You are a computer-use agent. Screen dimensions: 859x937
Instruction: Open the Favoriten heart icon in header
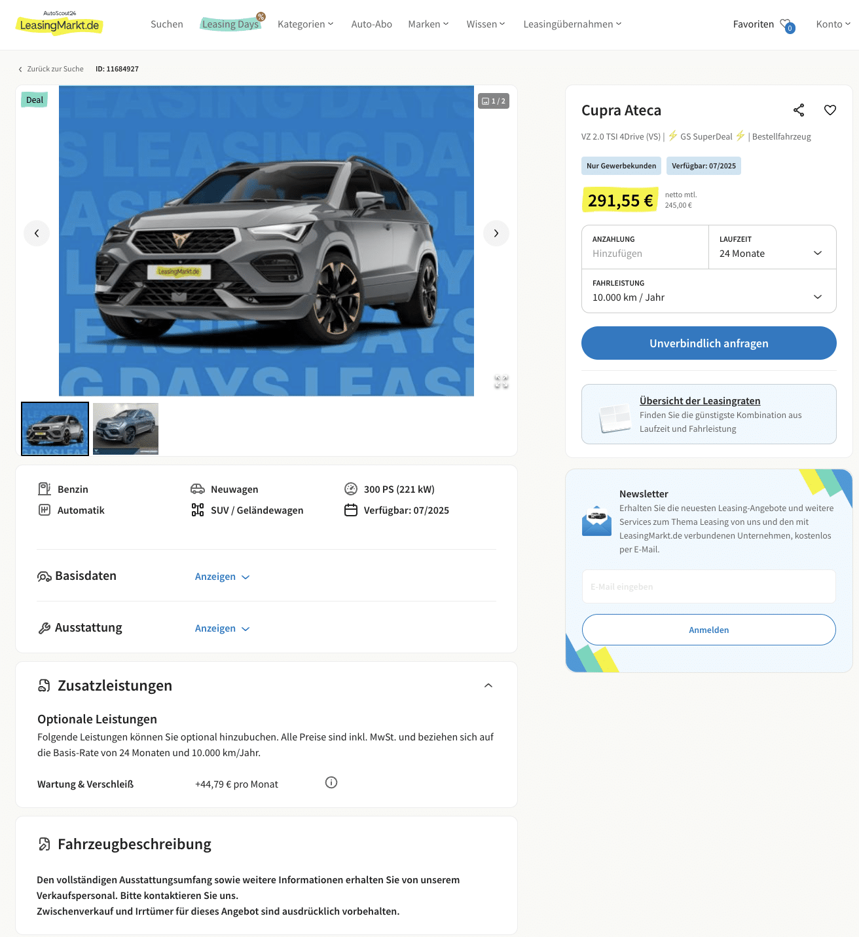coord(787,26)
